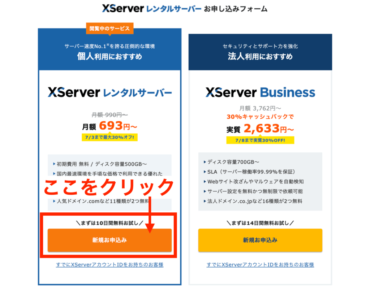Open existing XServer account link under Business

tap(260, 264)
